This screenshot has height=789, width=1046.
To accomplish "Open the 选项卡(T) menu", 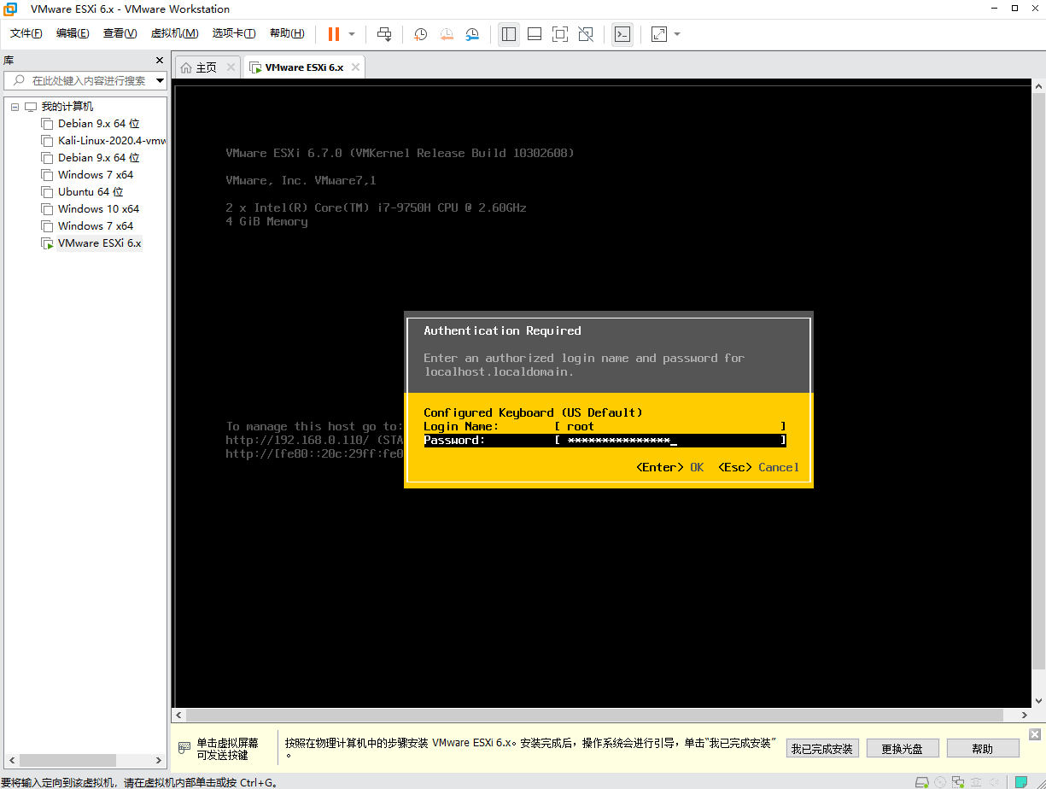I will click(x=234, y=33).
